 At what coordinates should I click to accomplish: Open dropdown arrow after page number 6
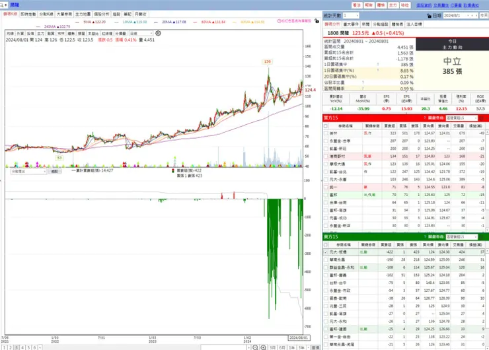(x=40, y=347)
